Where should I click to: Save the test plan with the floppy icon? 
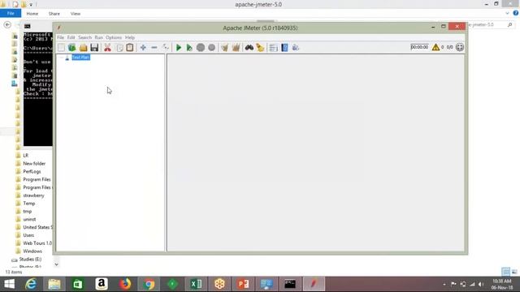[94, 47]
